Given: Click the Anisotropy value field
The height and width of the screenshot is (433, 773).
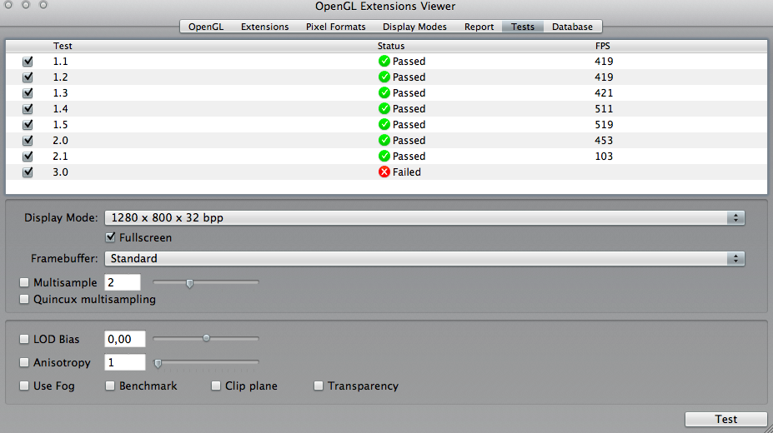Looking at the screenshot, I should [125, 363].
